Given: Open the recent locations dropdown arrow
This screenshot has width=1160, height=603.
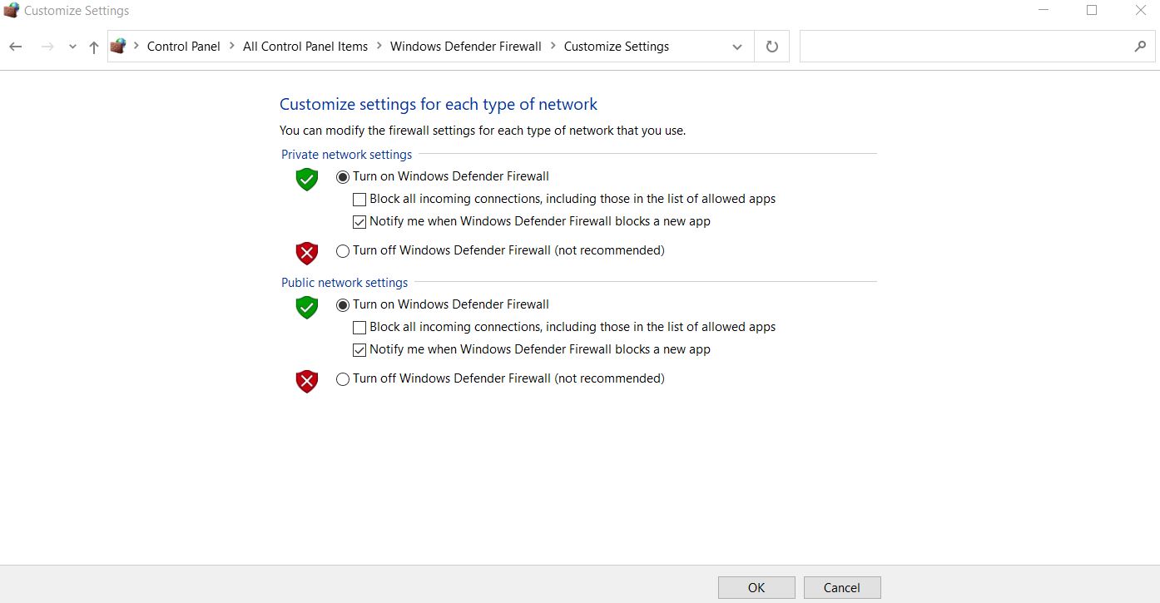Looking at the screenshot, I should pyautogui.click(x=72, y=47).
